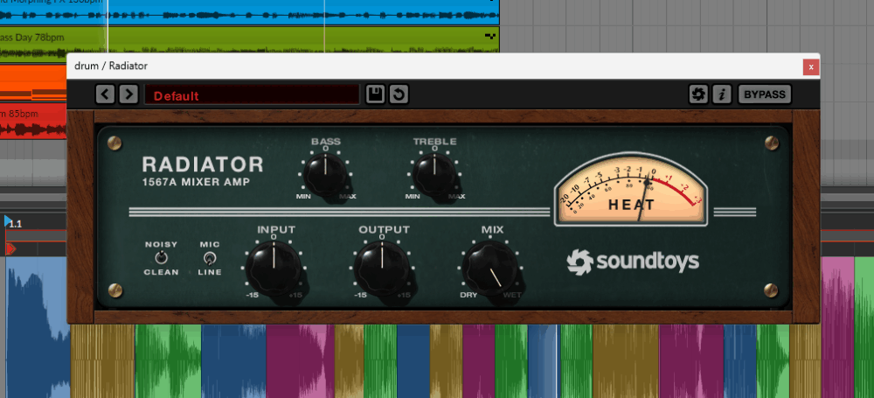Open the Default preset name field
The width and height of the screenshot is (874, 398).
pyautogui.click(x=252, y=94)
